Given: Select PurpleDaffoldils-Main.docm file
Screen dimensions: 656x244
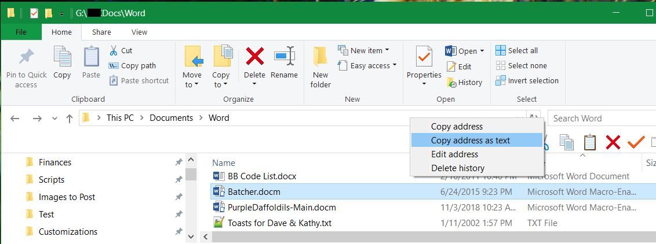Looking at the screenshot, I should 282,207.
